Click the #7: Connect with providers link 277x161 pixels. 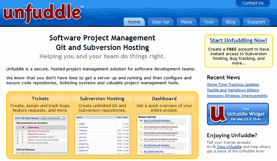pyautogui.click(x=156, y=145)
